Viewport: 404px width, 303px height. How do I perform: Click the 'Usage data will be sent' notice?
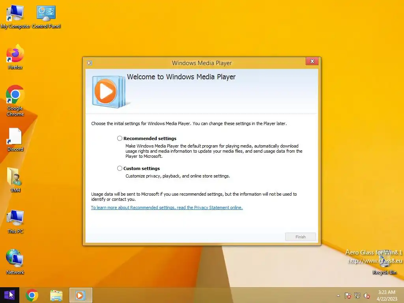(194, 196)
